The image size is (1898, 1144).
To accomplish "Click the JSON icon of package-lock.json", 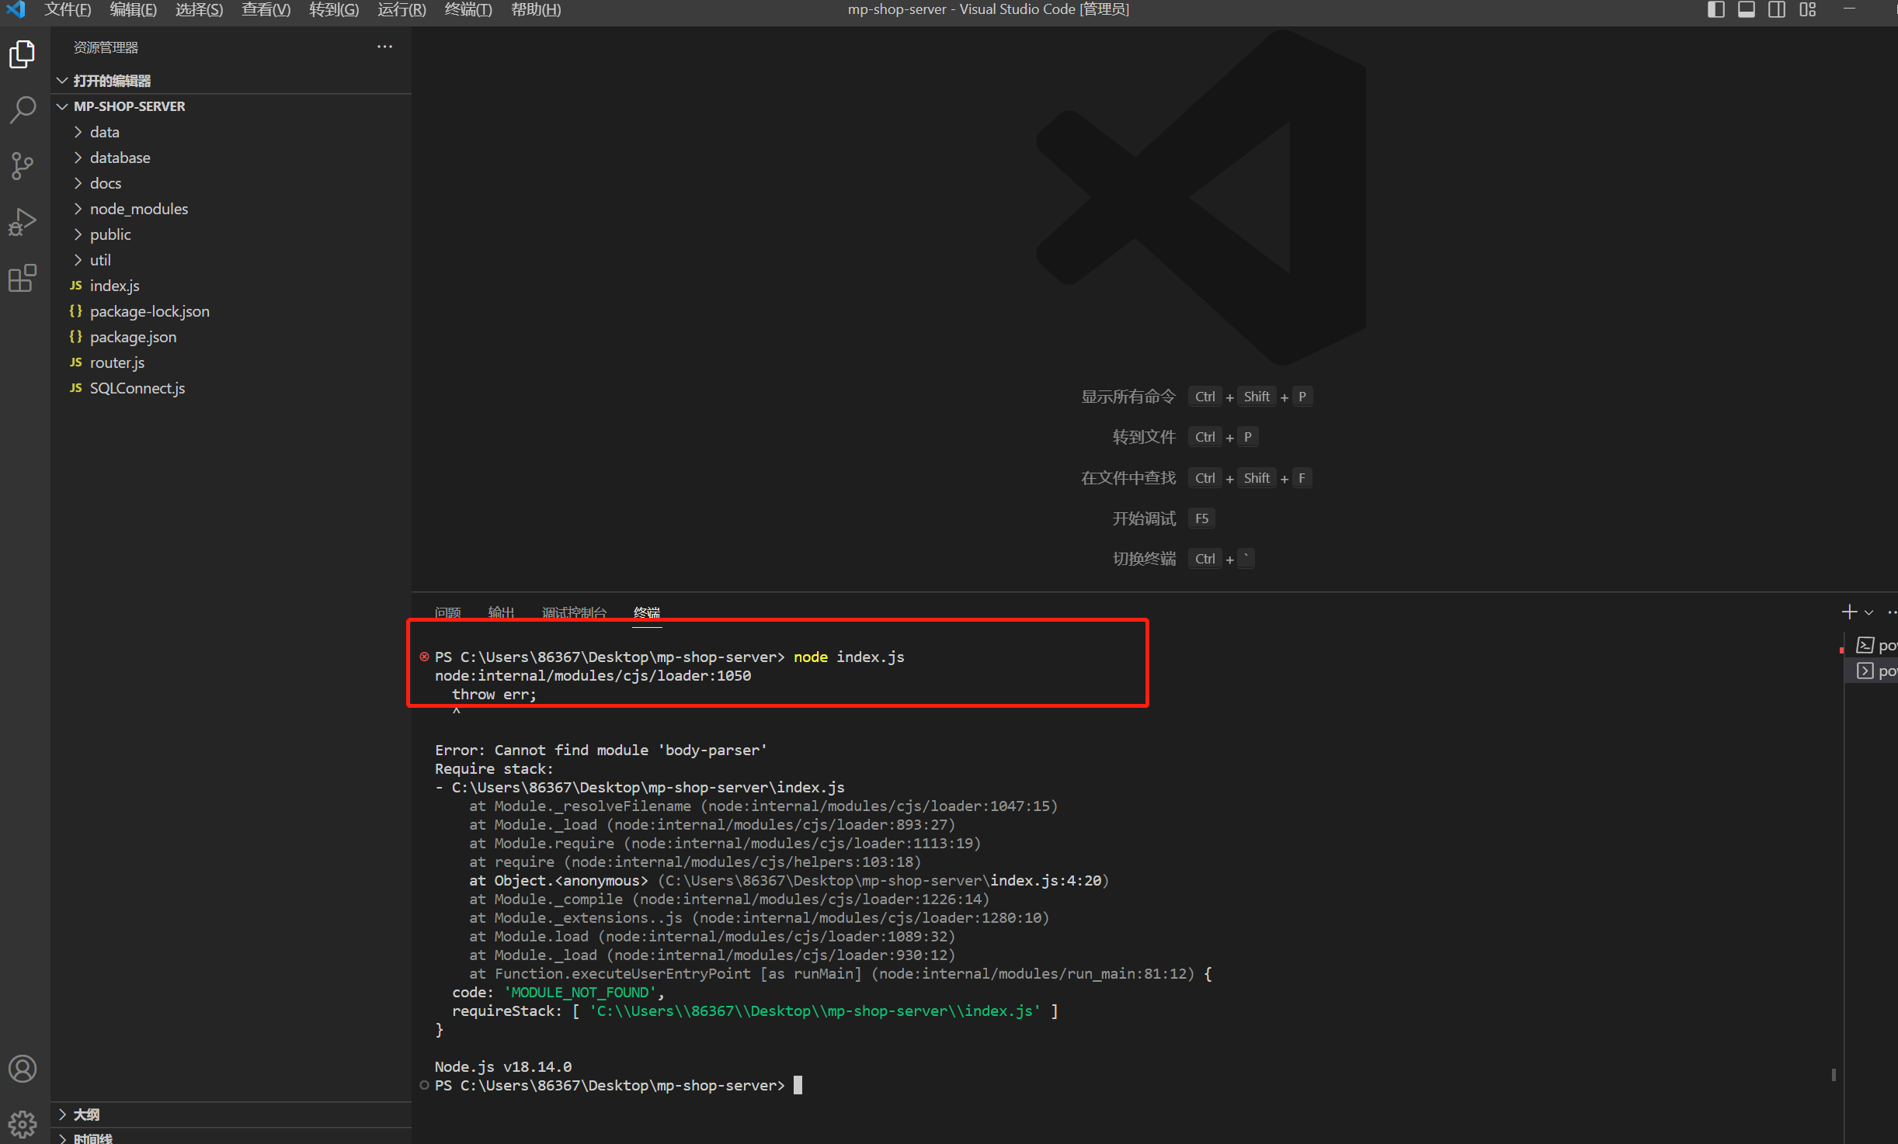I will click(76, 311).
